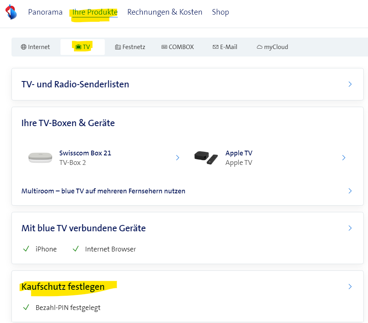
Task: Click the Multiroom blue TV link text
Action: (x=103, y=191)
